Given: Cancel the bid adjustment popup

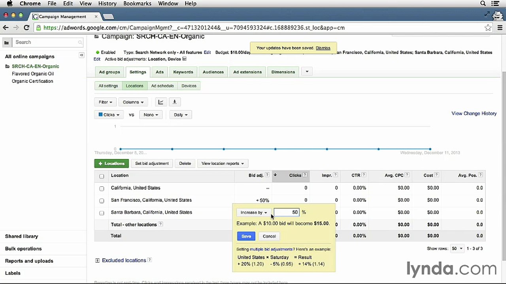Looking at the screenshot, I should click(269, 236).
